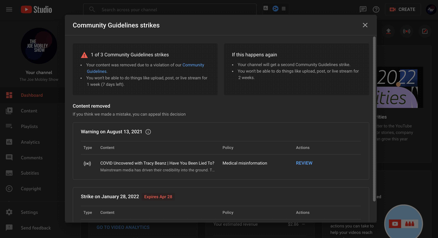438x238 pixels.
Task: Open the Comments menu item
Action: click(x=32, y=158)
